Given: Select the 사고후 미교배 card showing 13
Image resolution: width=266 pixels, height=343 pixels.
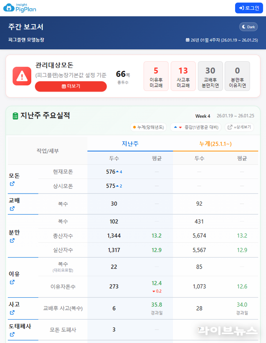Looking at the screenshot, I should click(x=183, y=76).
